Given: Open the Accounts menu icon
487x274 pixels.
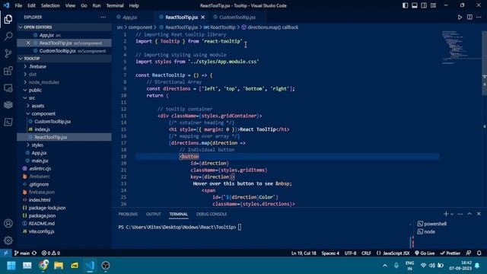Looking at the screenshot, I should [8, 223].
